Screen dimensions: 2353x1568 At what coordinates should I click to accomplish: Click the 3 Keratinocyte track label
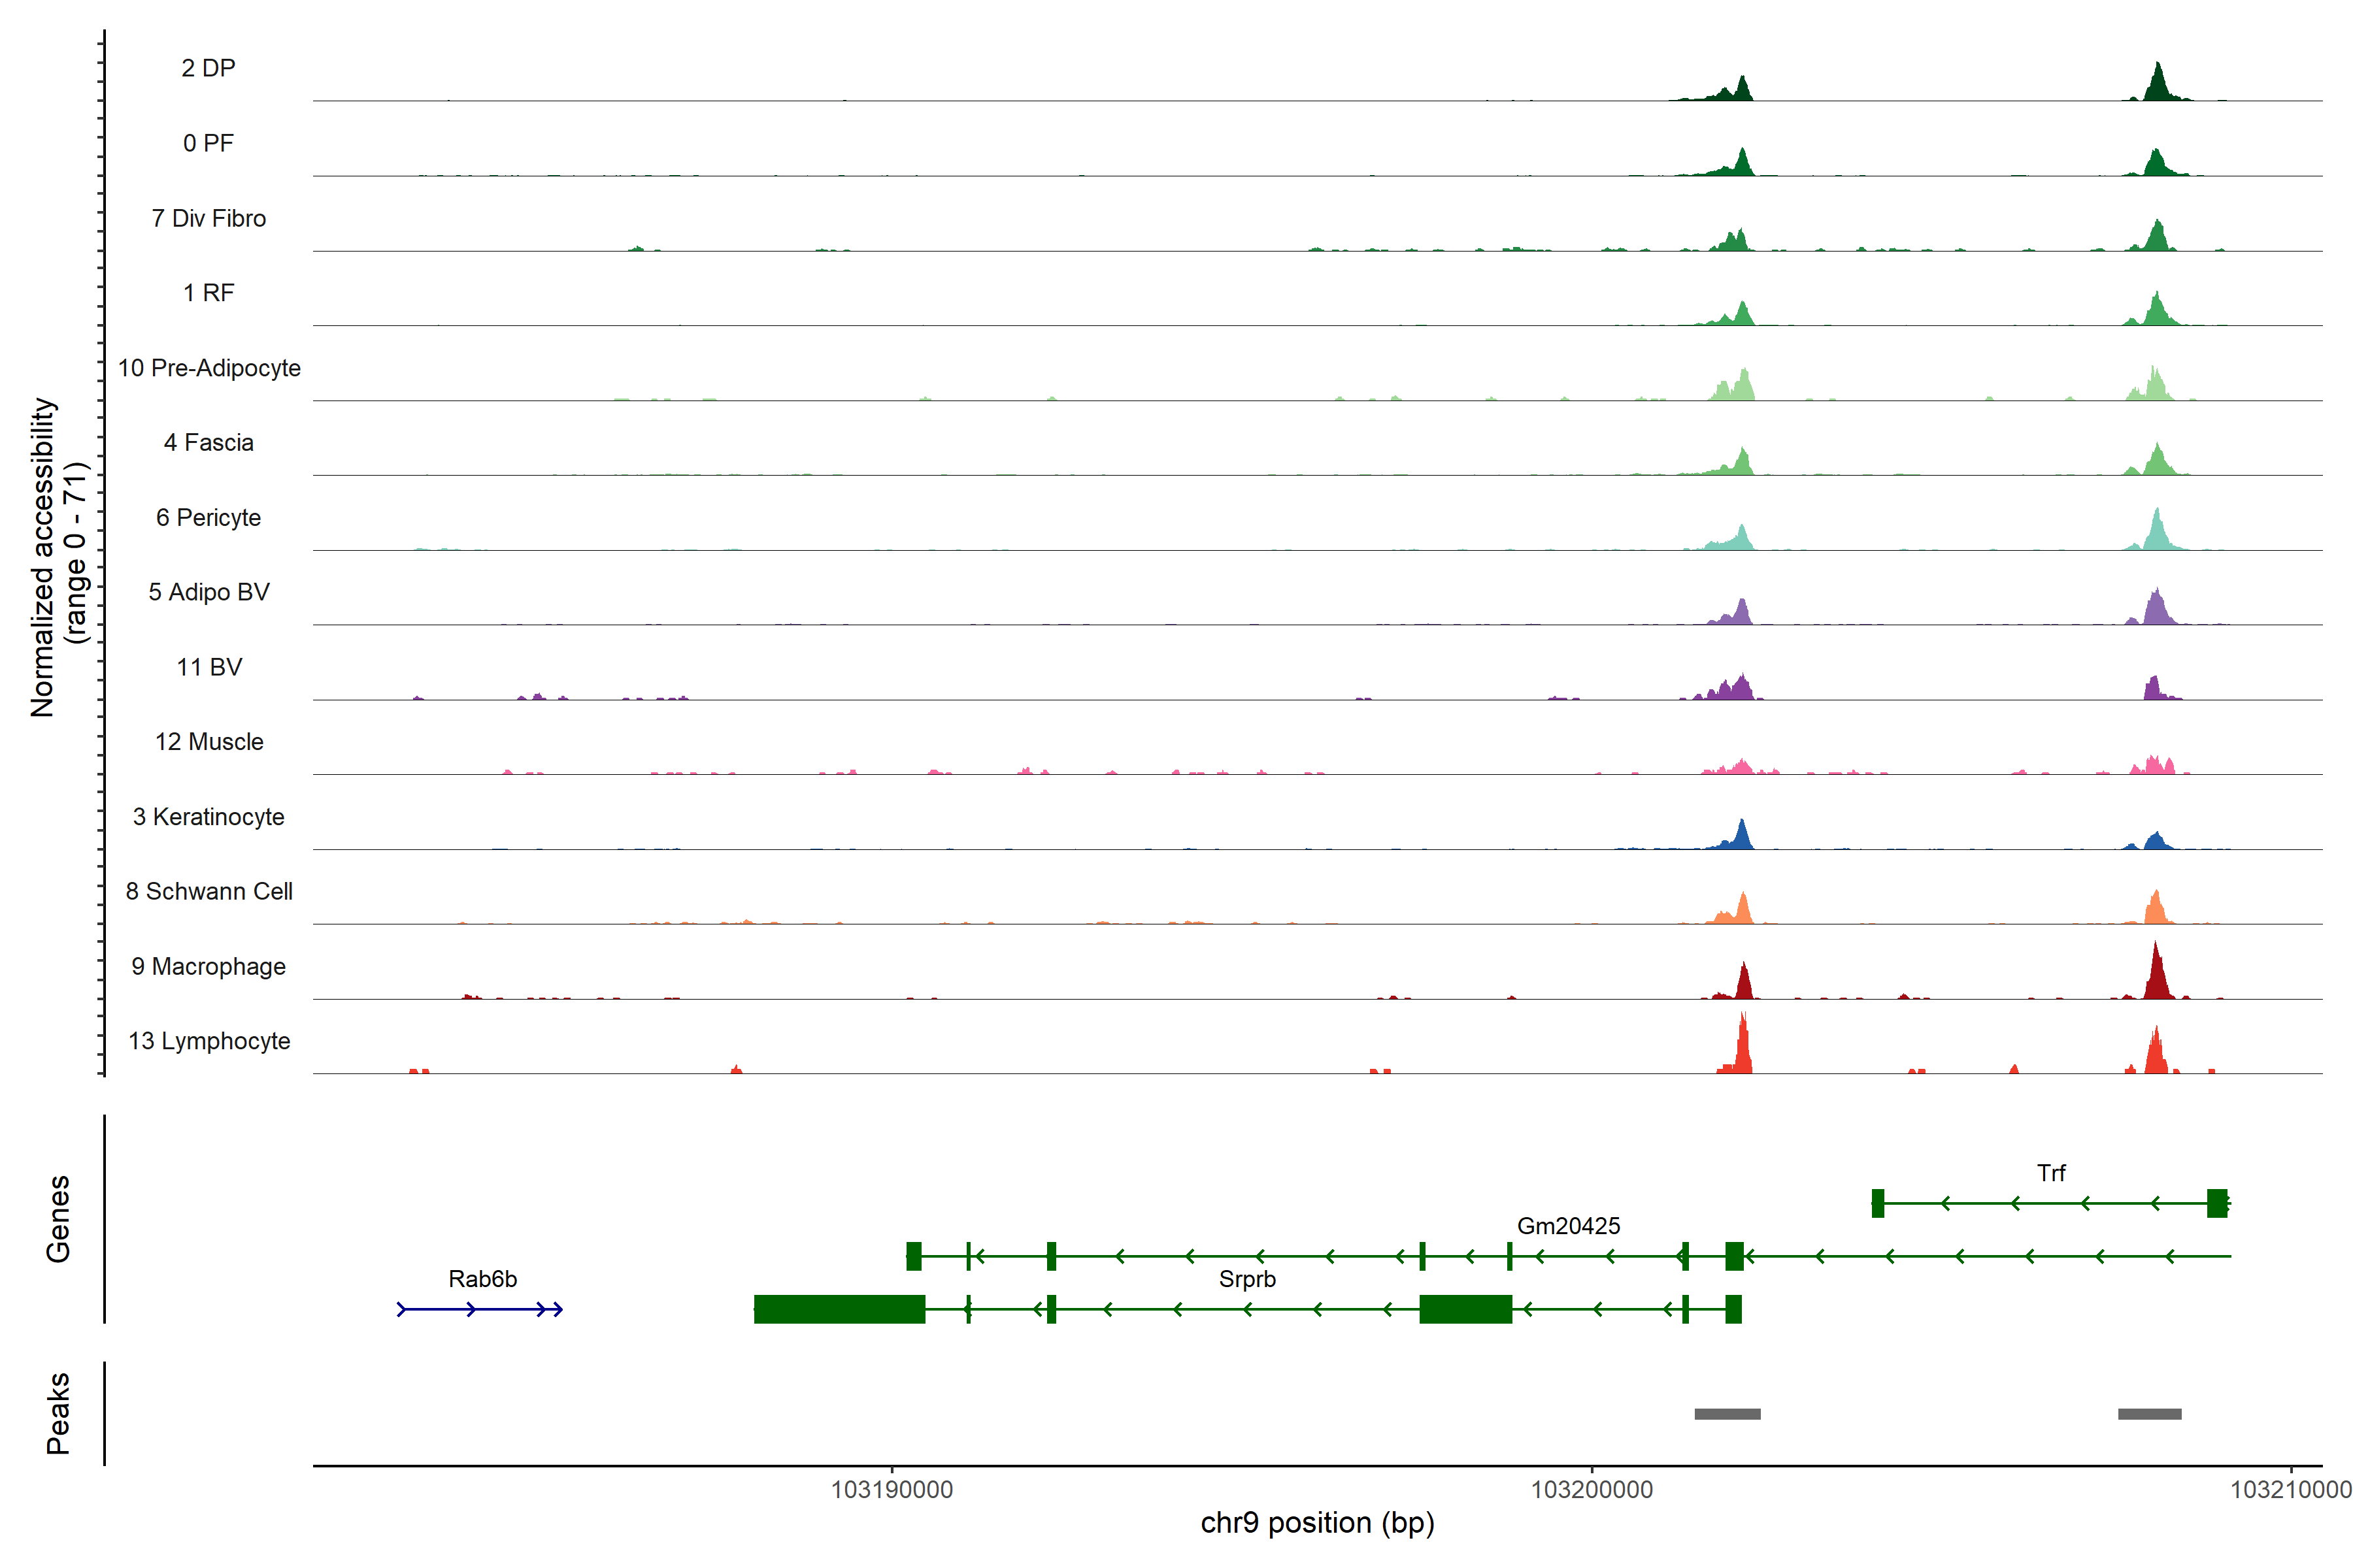point(208,817)
